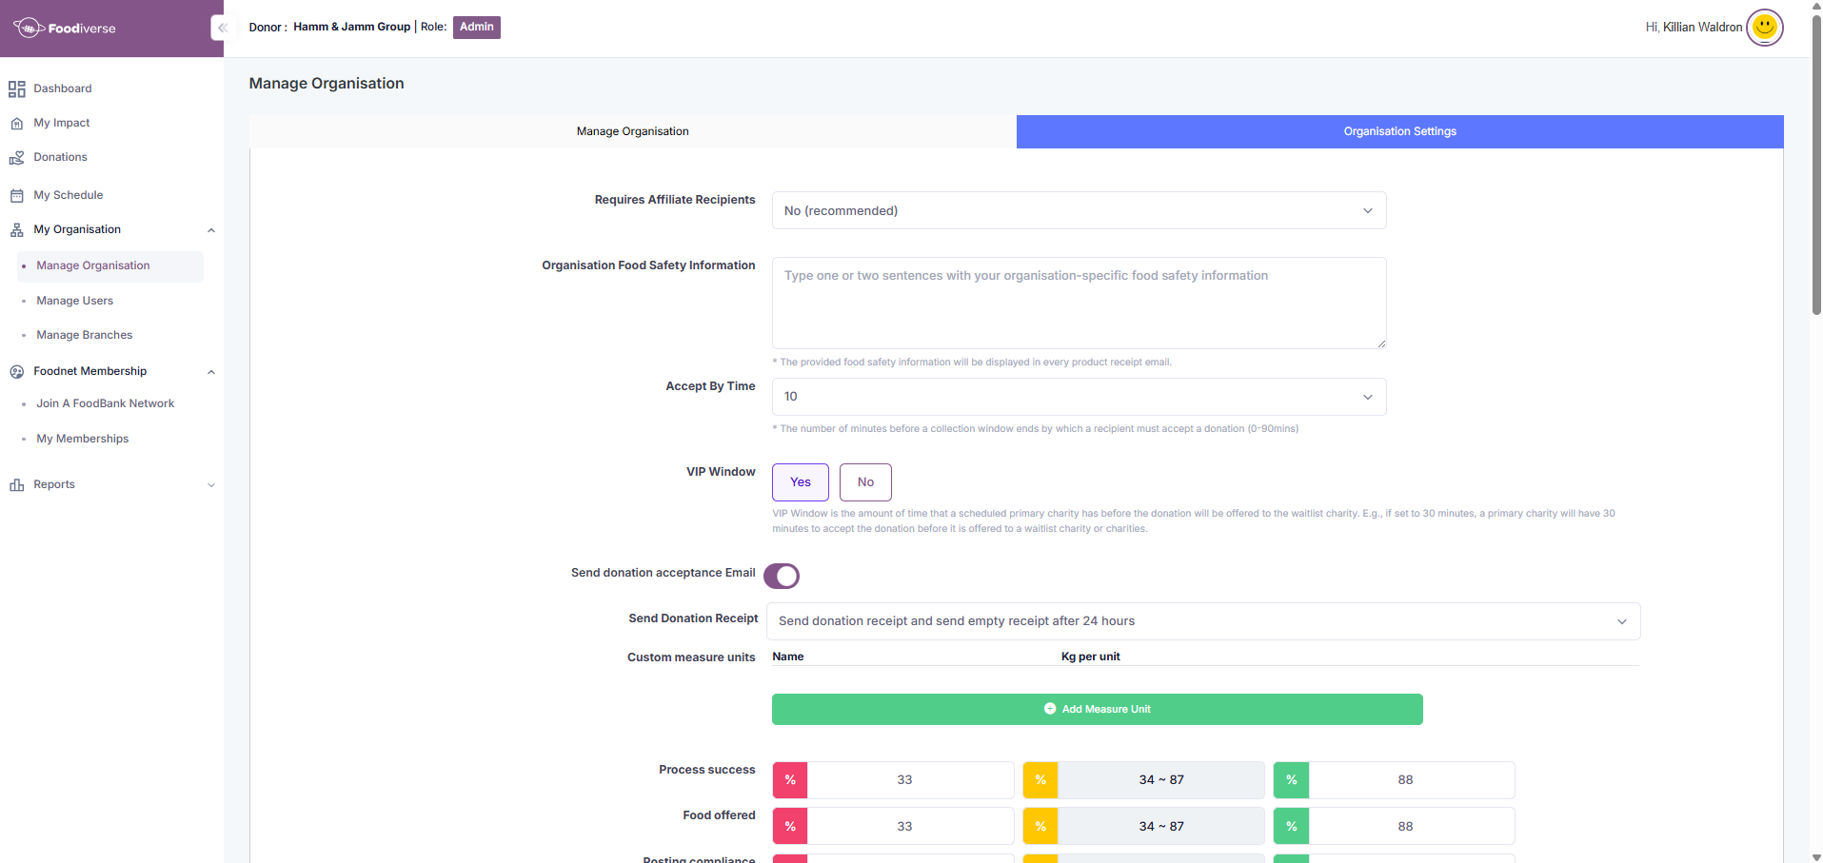Toggle the Send donation acceptance Email switch
The image size is (1823, 863).
(x=782, y=577)
